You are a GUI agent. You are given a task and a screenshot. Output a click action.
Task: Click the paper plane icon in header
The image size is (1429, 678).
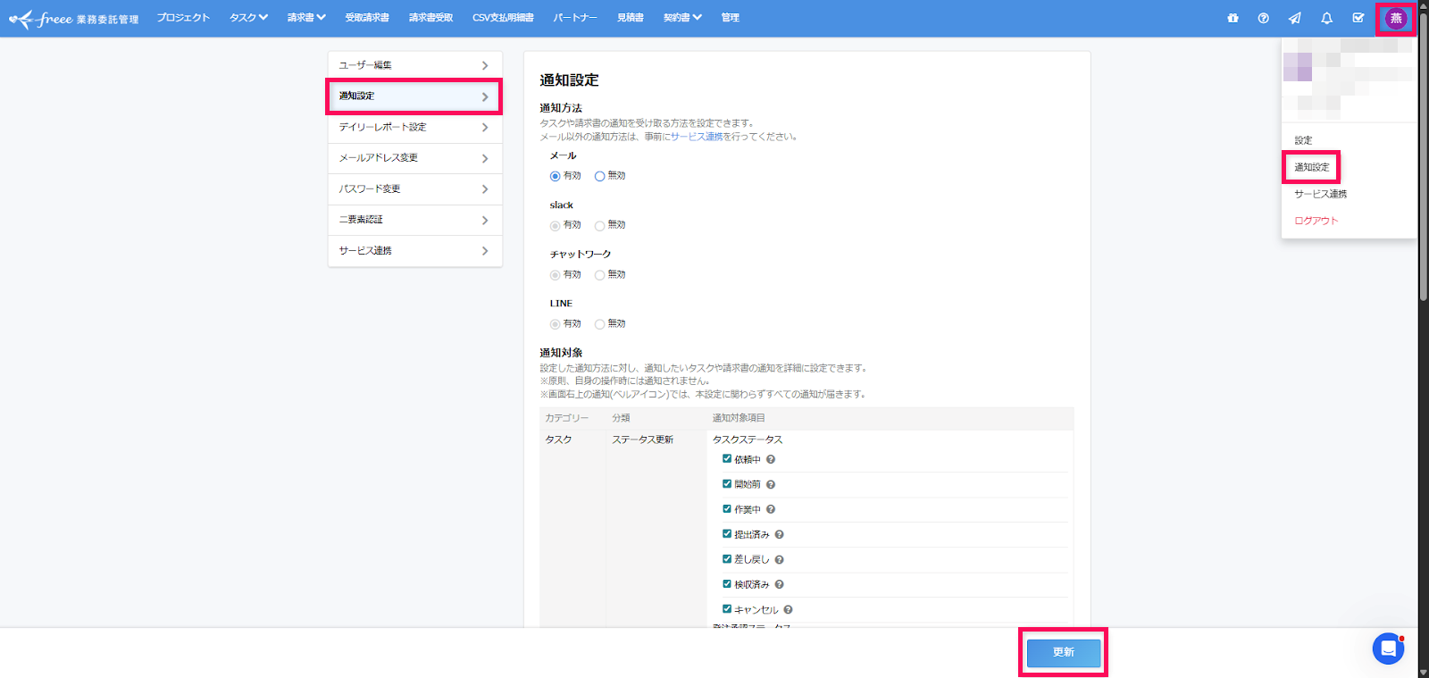(x=1294, y=18)
